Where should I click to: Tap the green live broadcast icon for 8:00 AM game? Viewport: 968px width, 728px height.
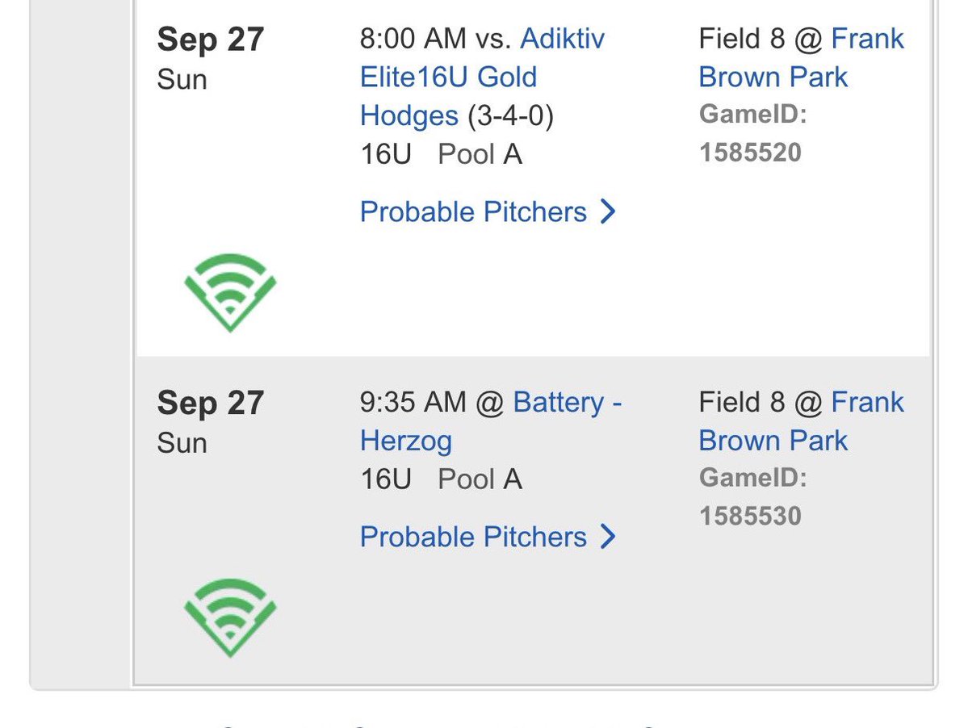click(230, 292)
